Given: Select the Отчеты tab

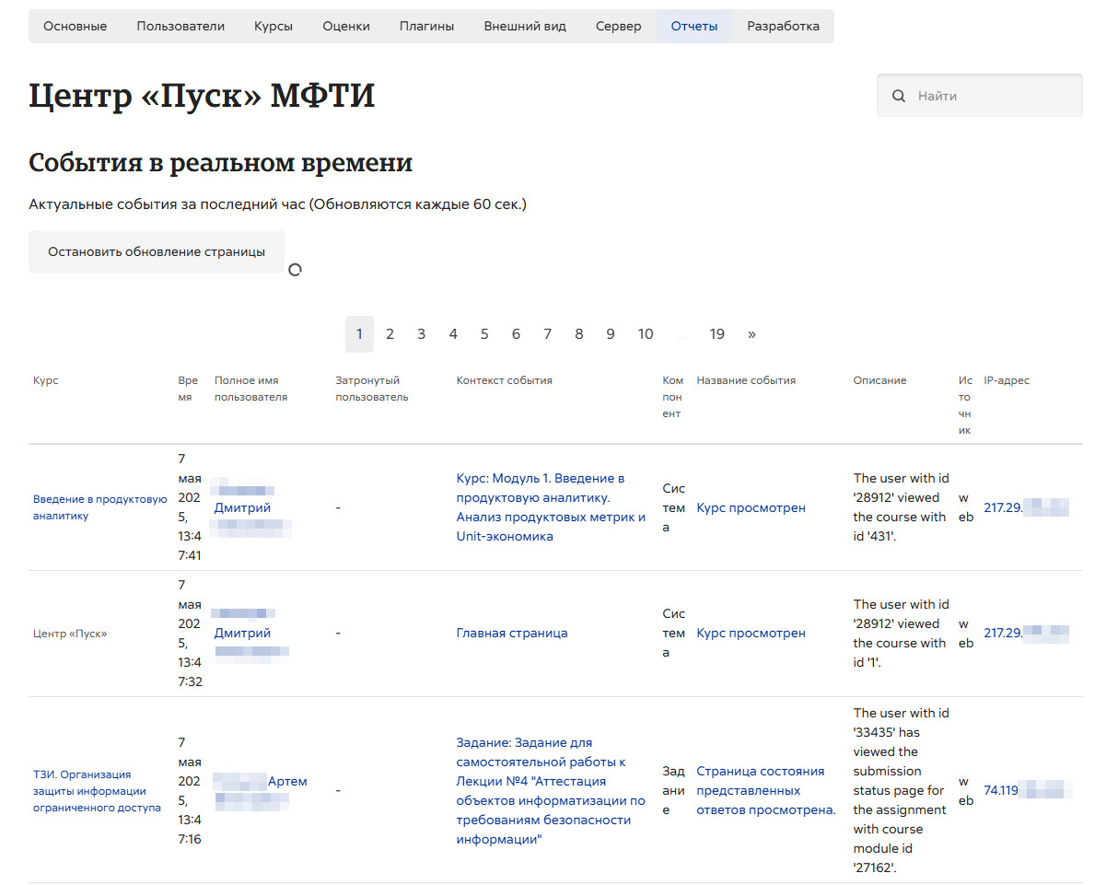Looking at the screenshot, I should click(694, 26).
